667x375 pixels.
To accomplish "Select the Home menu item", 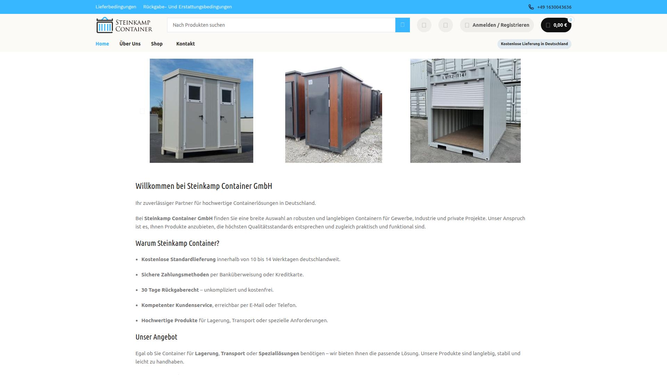I will click(x=102, y=44).
